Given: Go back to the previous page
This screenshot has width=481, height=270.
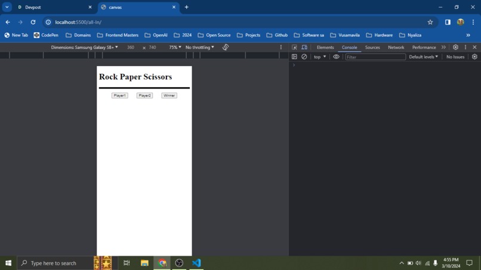Looking at the screenshot, I should click(8, 22).
